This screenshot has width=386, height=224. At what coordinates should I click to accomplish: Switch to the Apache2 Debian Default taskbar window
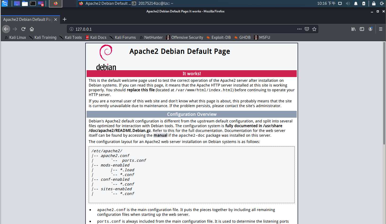pos(105,3)
